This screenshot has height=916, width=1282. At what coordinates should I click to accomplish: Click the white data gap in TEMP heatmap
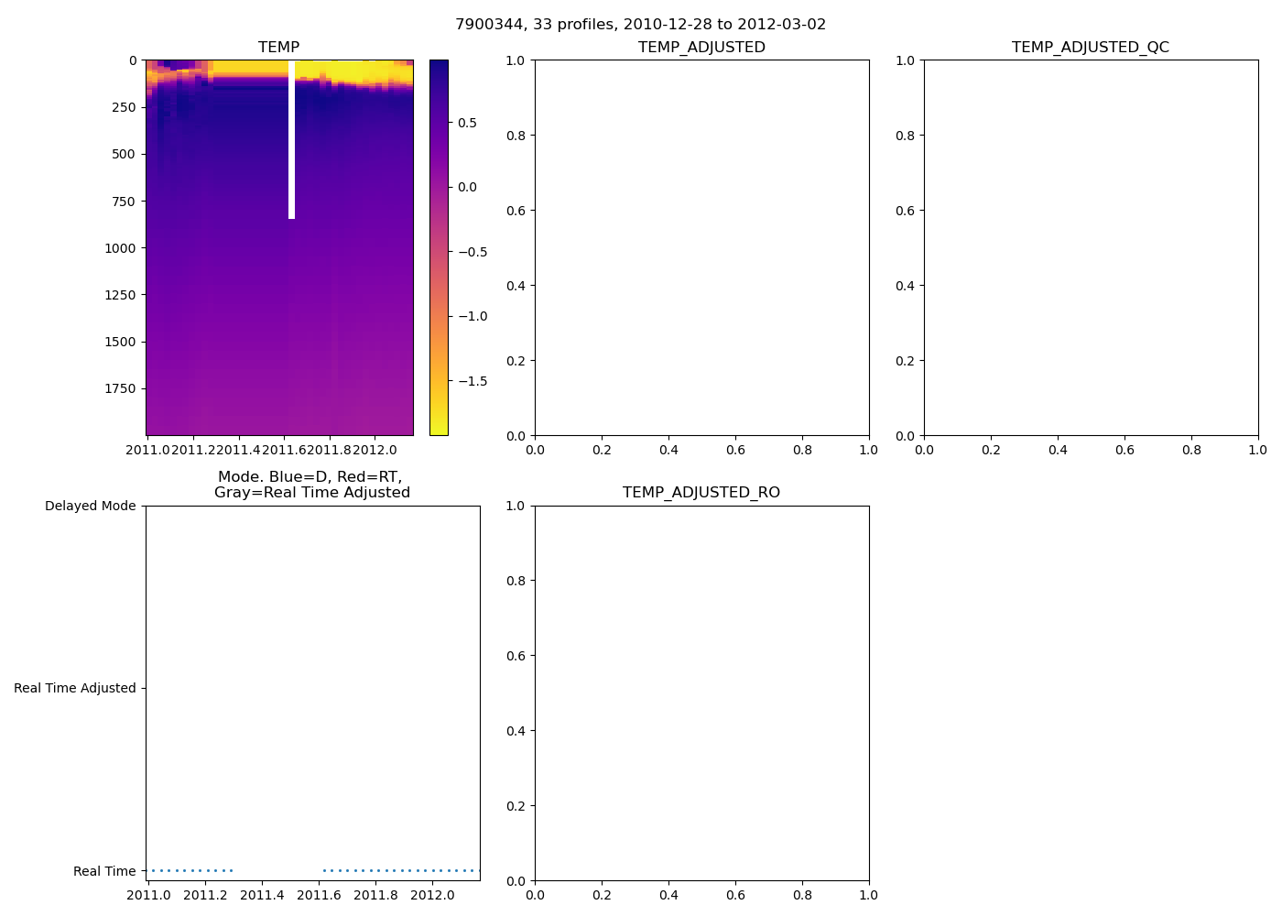point(291,139)
